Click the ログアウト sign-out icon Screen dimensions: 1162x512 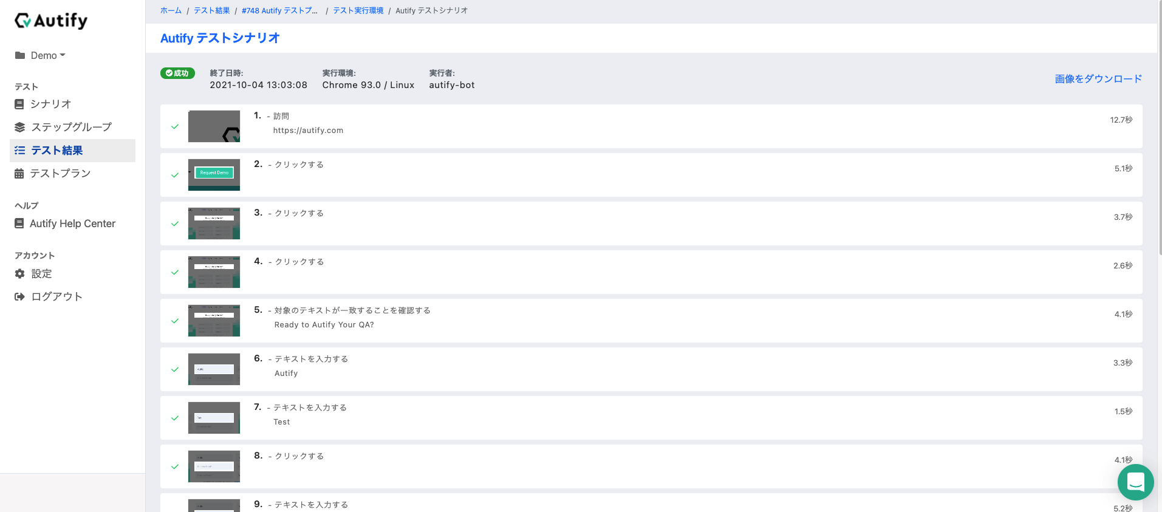coord(20,296)
